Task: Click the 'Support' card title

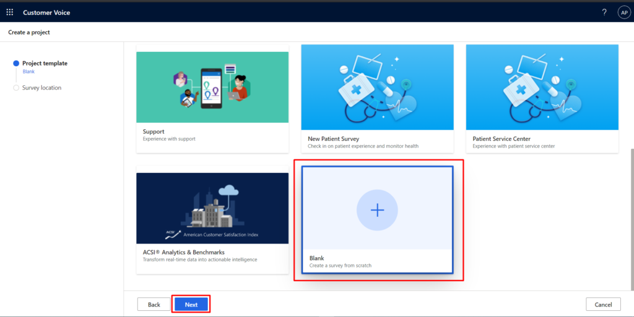Action: click(x=154, y=132)
